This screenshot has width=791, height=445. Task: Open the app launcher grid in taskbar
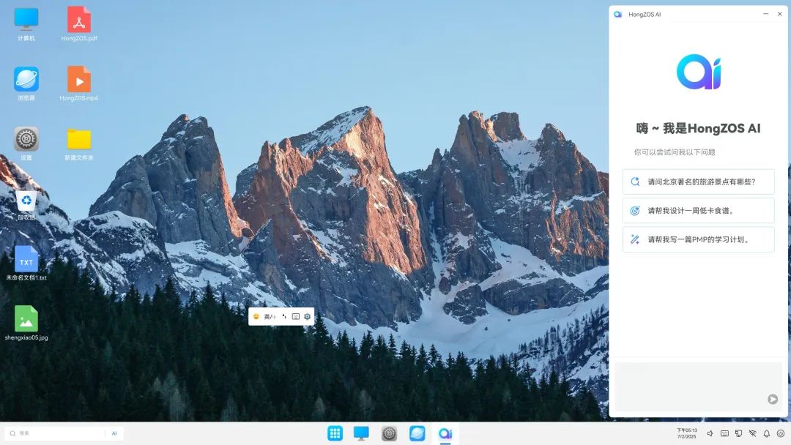[x=335, y=433]
